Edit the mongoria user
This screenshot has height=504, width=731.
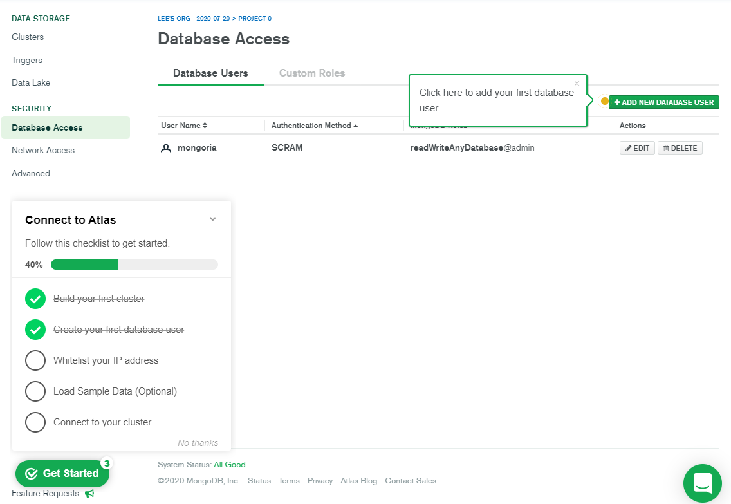pos(637,148)
